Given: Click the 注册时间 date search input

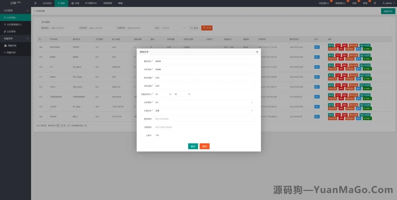Looking at the screenshot, I should click(x=139, y=28).
